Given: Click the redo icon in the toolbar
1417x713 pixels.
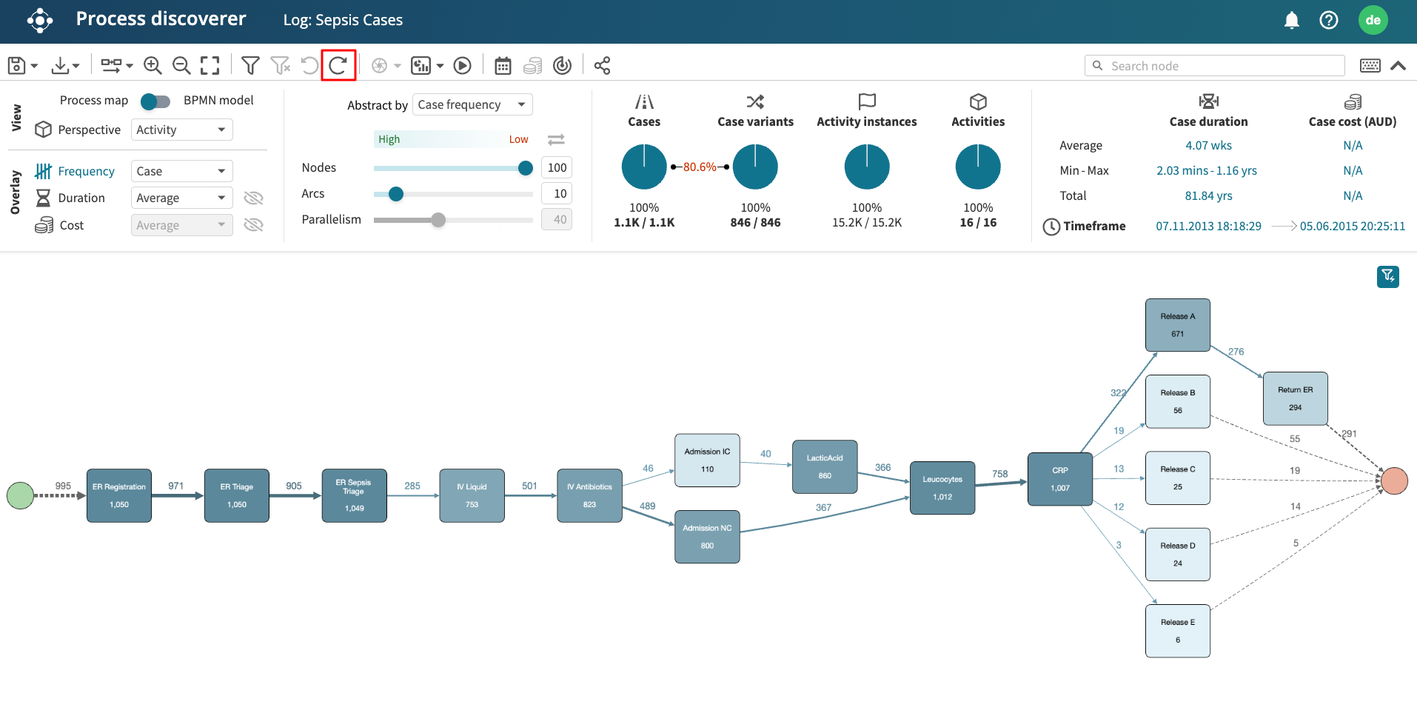Looking at the screenshot, I should [338, 65].
